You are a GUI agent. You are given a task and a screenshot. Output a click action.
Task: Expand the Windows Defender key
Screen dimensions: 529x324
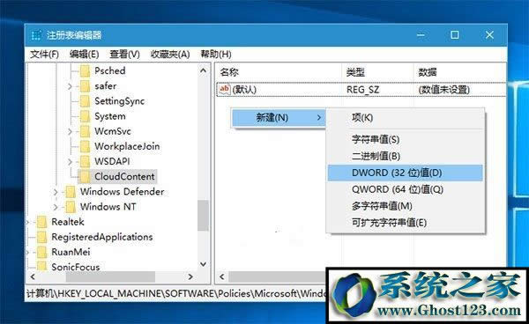(56, 192)
